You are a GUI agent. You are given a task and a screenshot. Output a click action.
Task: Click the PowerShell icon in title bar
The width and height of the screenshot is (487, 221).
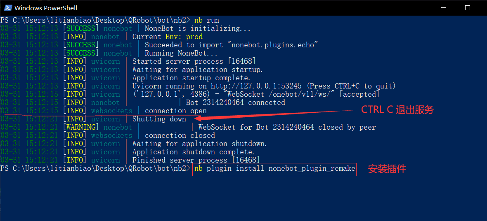pos(8,8)
